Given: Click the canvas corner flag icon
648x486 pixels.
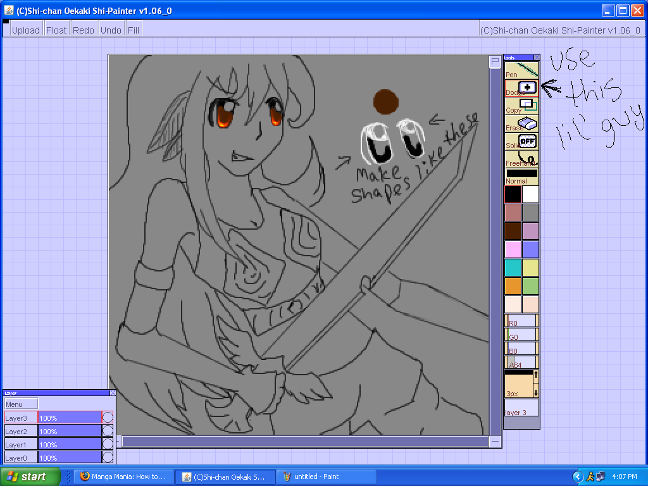Looking at the screenshot, I should pos(495,61).
